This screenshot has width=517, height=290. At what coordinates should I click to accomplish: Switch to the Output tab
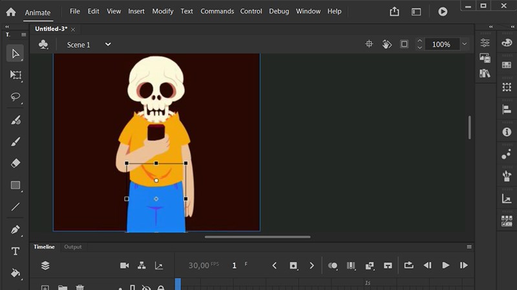click(72, 247)
